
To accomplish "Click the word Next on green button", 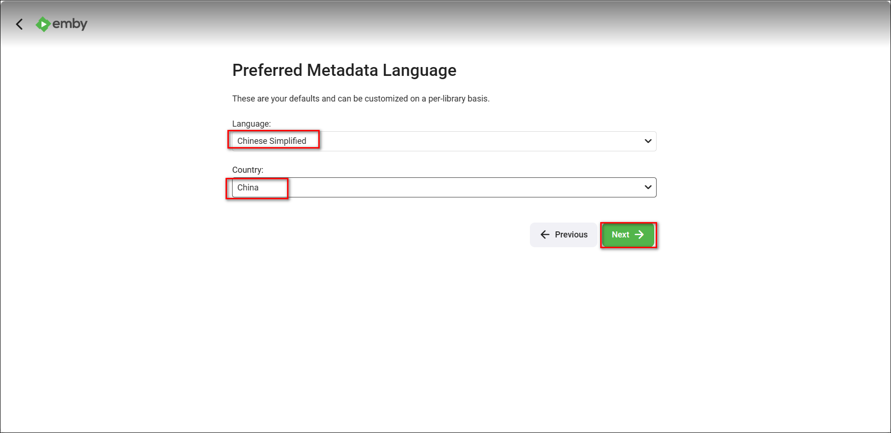I will point(620,235).
